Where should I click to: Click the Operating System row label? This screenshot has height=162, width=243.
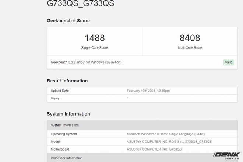(x=64, y=134)
